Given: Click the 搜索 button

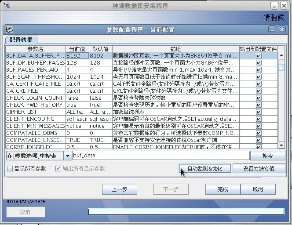Looking at the screenshot, I should [x=268, y=156].
